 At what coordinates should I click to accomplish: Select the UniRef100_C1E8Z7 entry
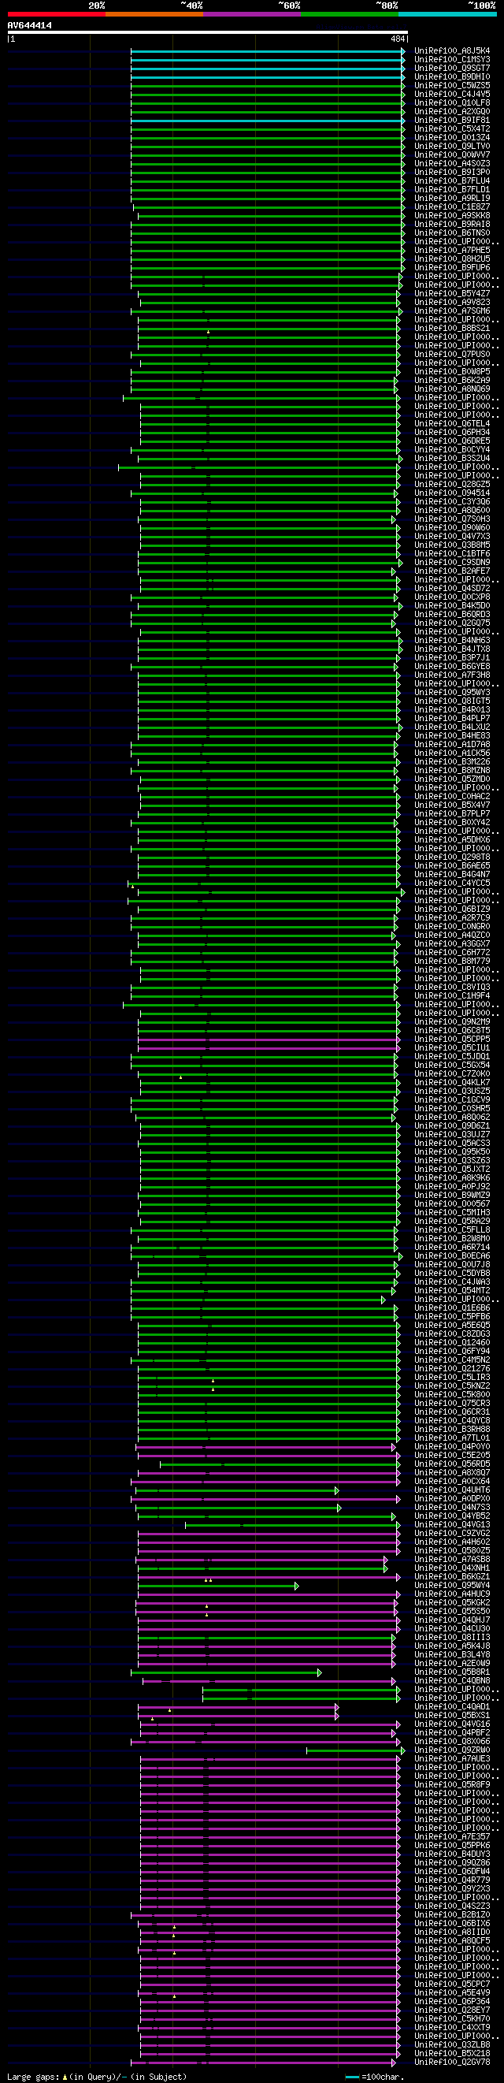click(x=452, y=207)
